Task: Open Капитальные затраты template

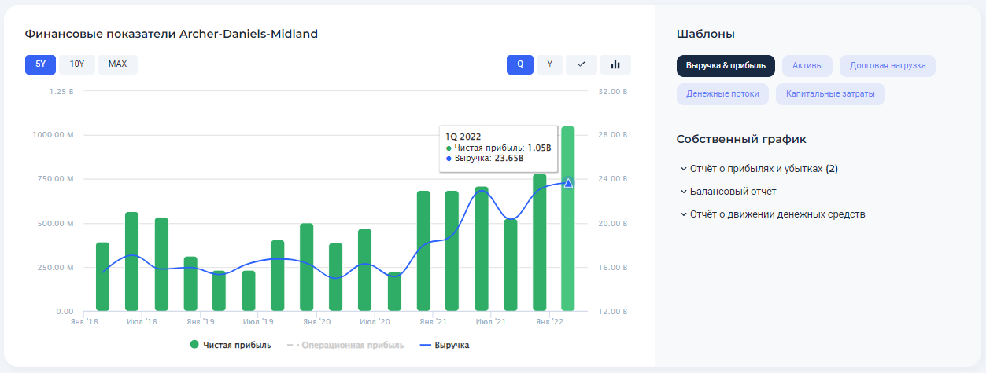Action: [830, 94]
